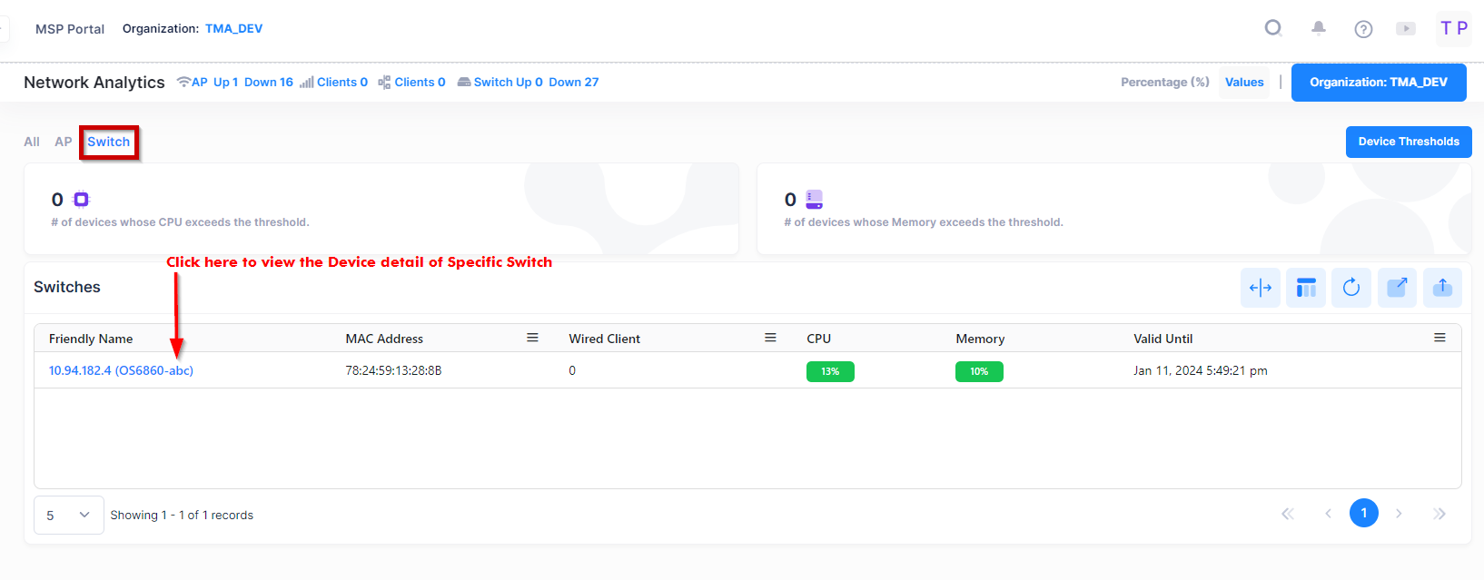Go to the next page

tap(1399, 514)
